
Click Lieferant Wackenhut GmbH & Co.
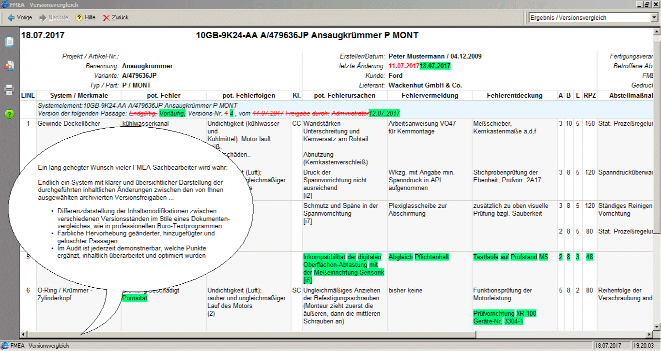point(425,85)
